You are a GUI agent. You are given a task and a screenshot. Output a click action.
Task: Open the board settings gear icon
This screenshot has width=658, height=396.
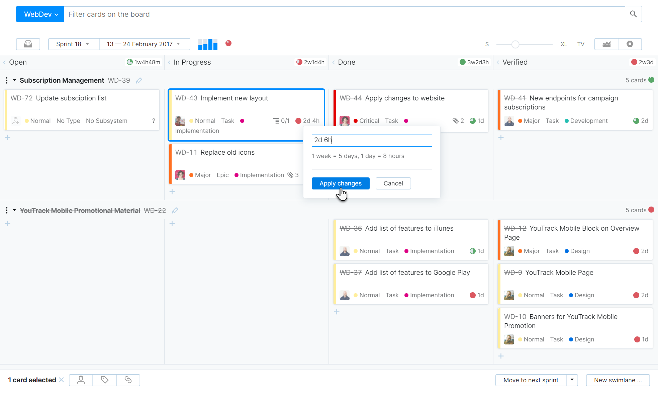[x=630, y=44]
